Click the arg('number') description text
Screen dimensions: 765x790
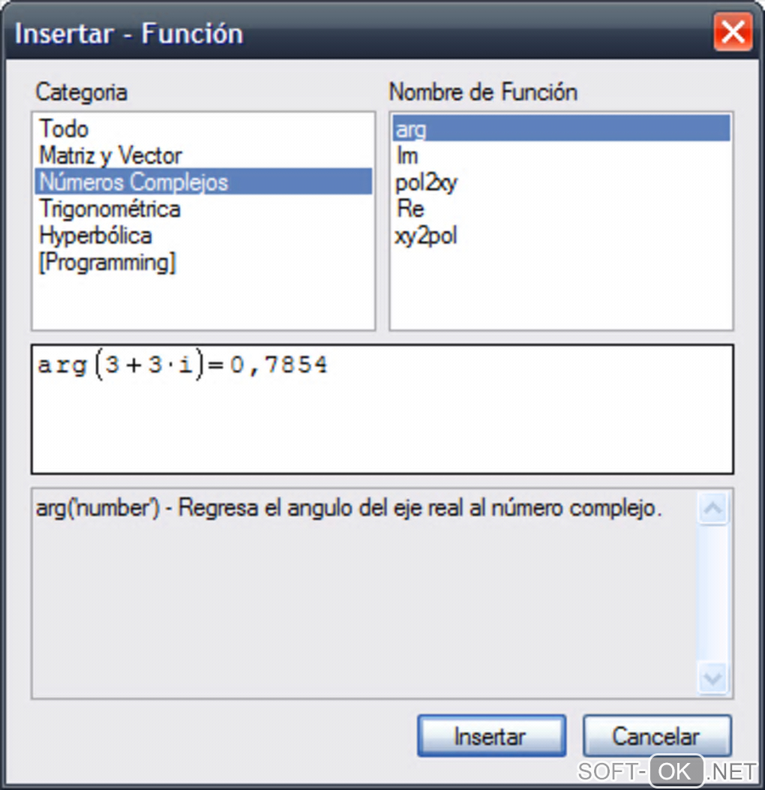coord(349,509)
